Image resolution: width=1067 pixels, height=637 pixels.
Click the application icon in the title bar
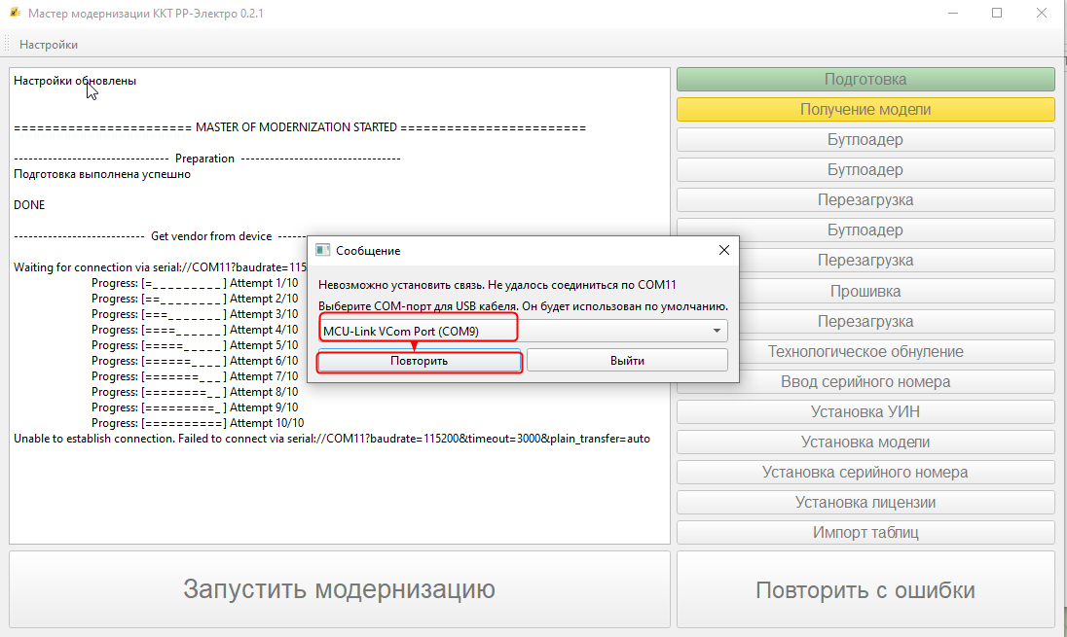coord(14,14)
